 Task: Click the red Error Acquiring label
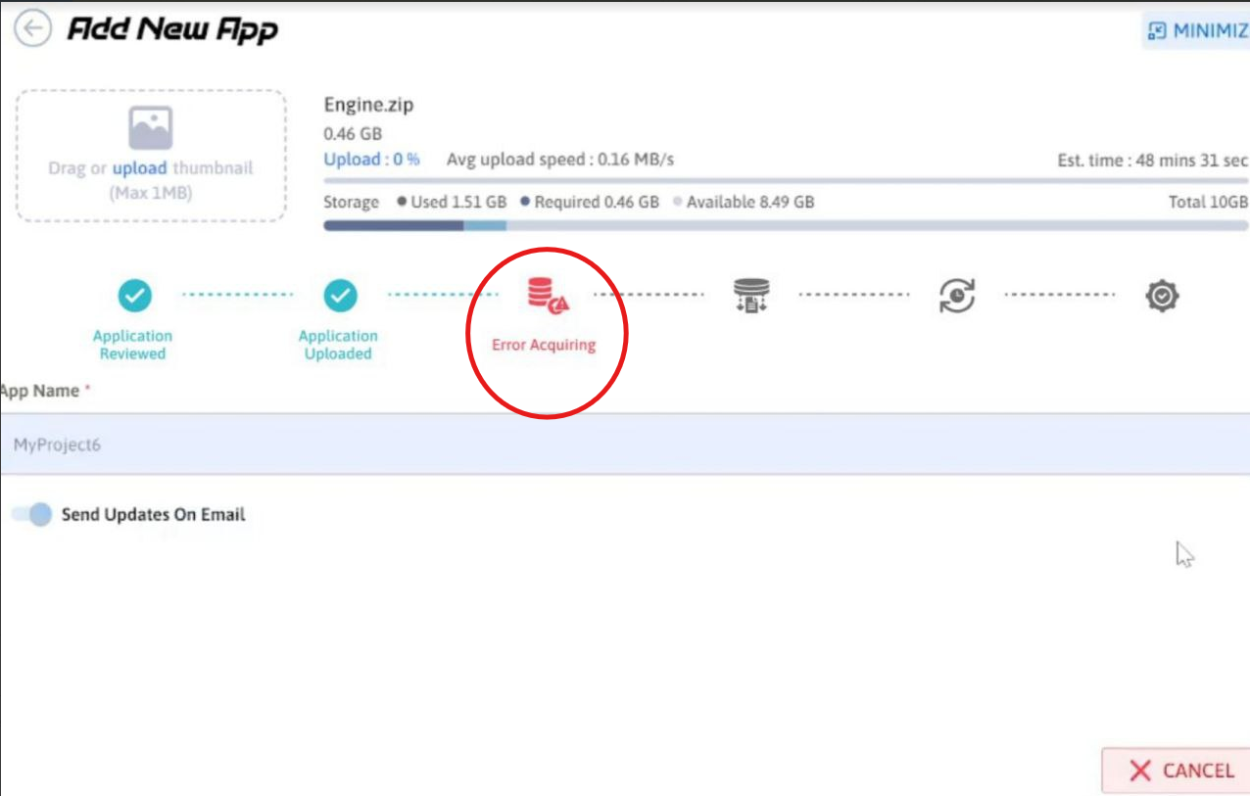[544, 345]
